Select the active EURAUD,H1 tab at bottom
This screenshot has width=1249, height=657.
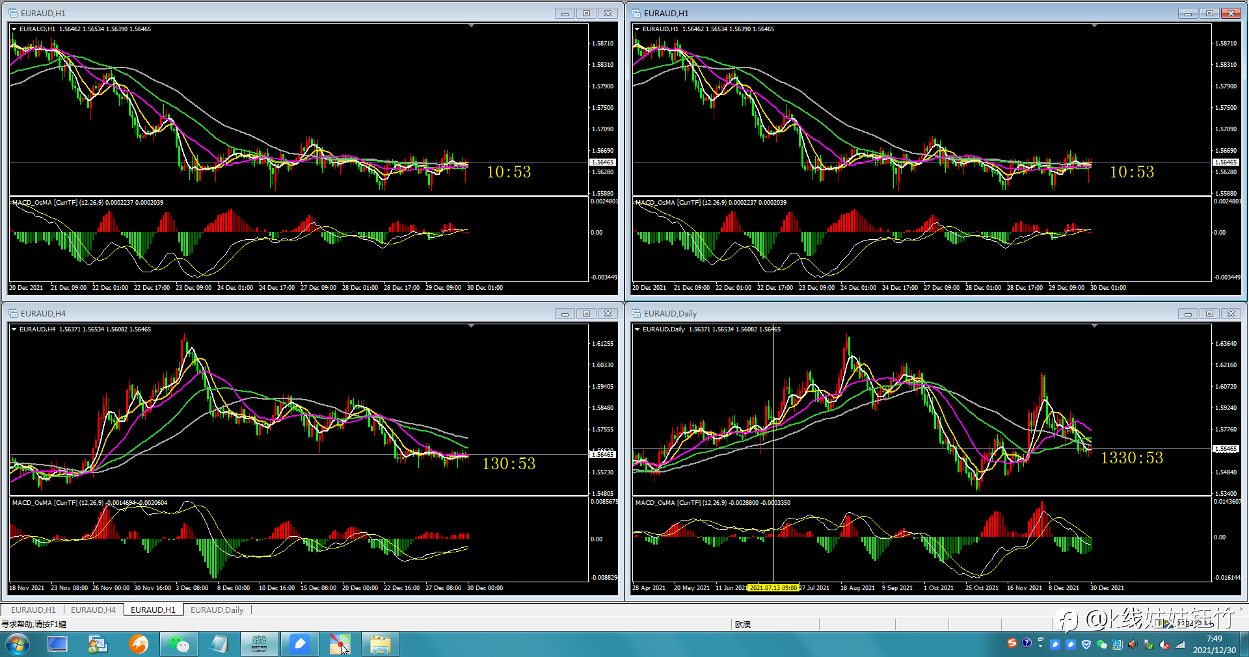tap(154, 610)
